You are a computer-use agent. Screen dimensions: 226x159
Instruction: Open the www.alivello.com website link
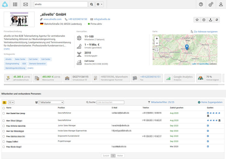pos(52,19)
